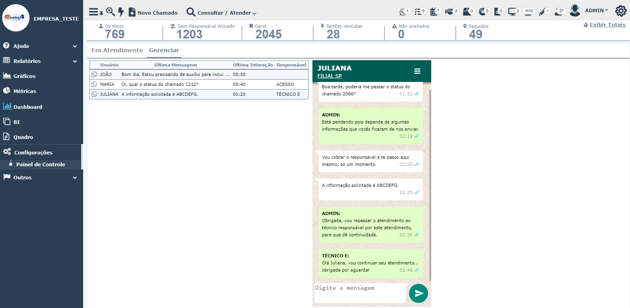The width and height of the screenshot is (630, 308).
Task: Select Painel de Controle submenu item
Action: [40, 164]
